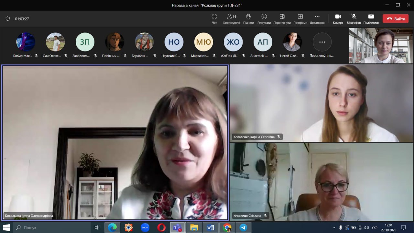Viewport: 414px width, 233px height.
Task: Show hidden system tray icons
Action: 334,227
